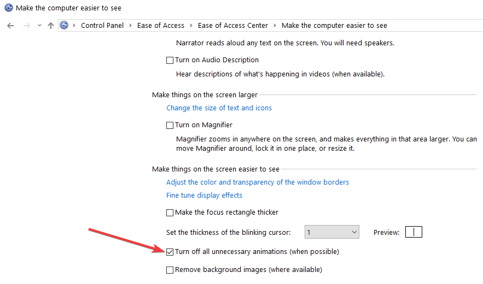Open Ease of Access Center breadcrumb

[233, 26]
